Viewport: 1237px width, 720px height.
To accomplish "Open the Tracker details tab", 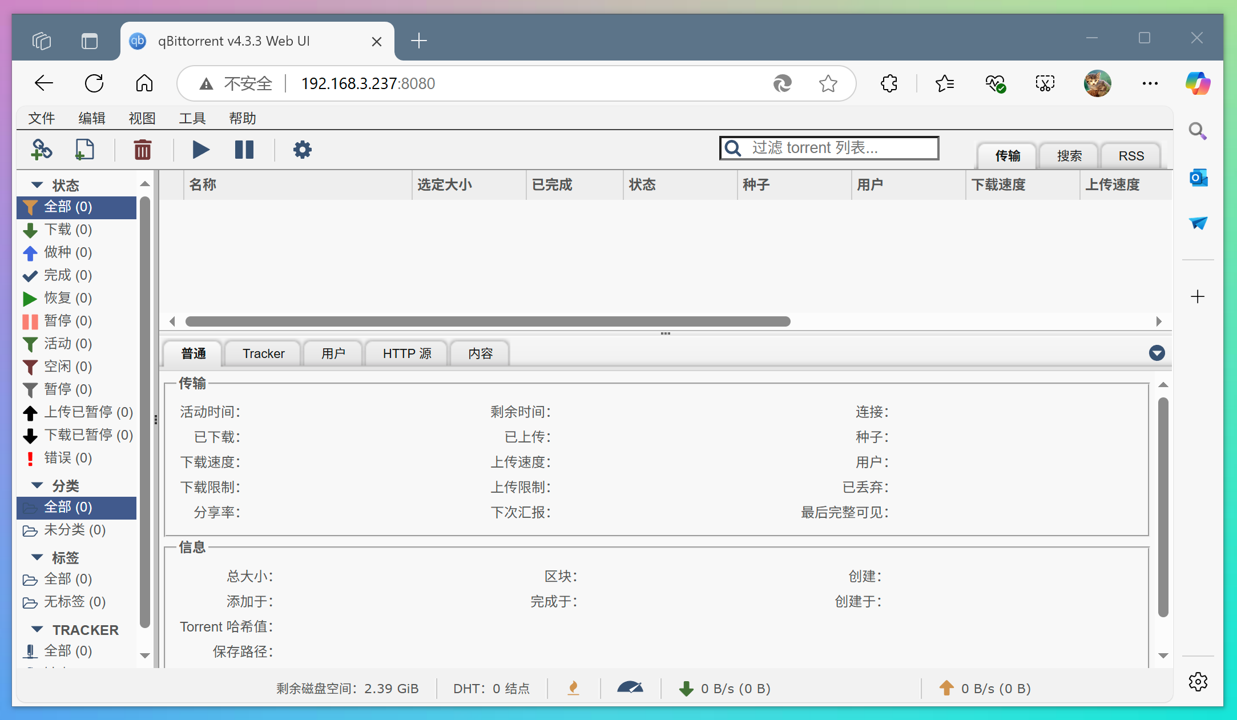I will (x=263, y=353).
